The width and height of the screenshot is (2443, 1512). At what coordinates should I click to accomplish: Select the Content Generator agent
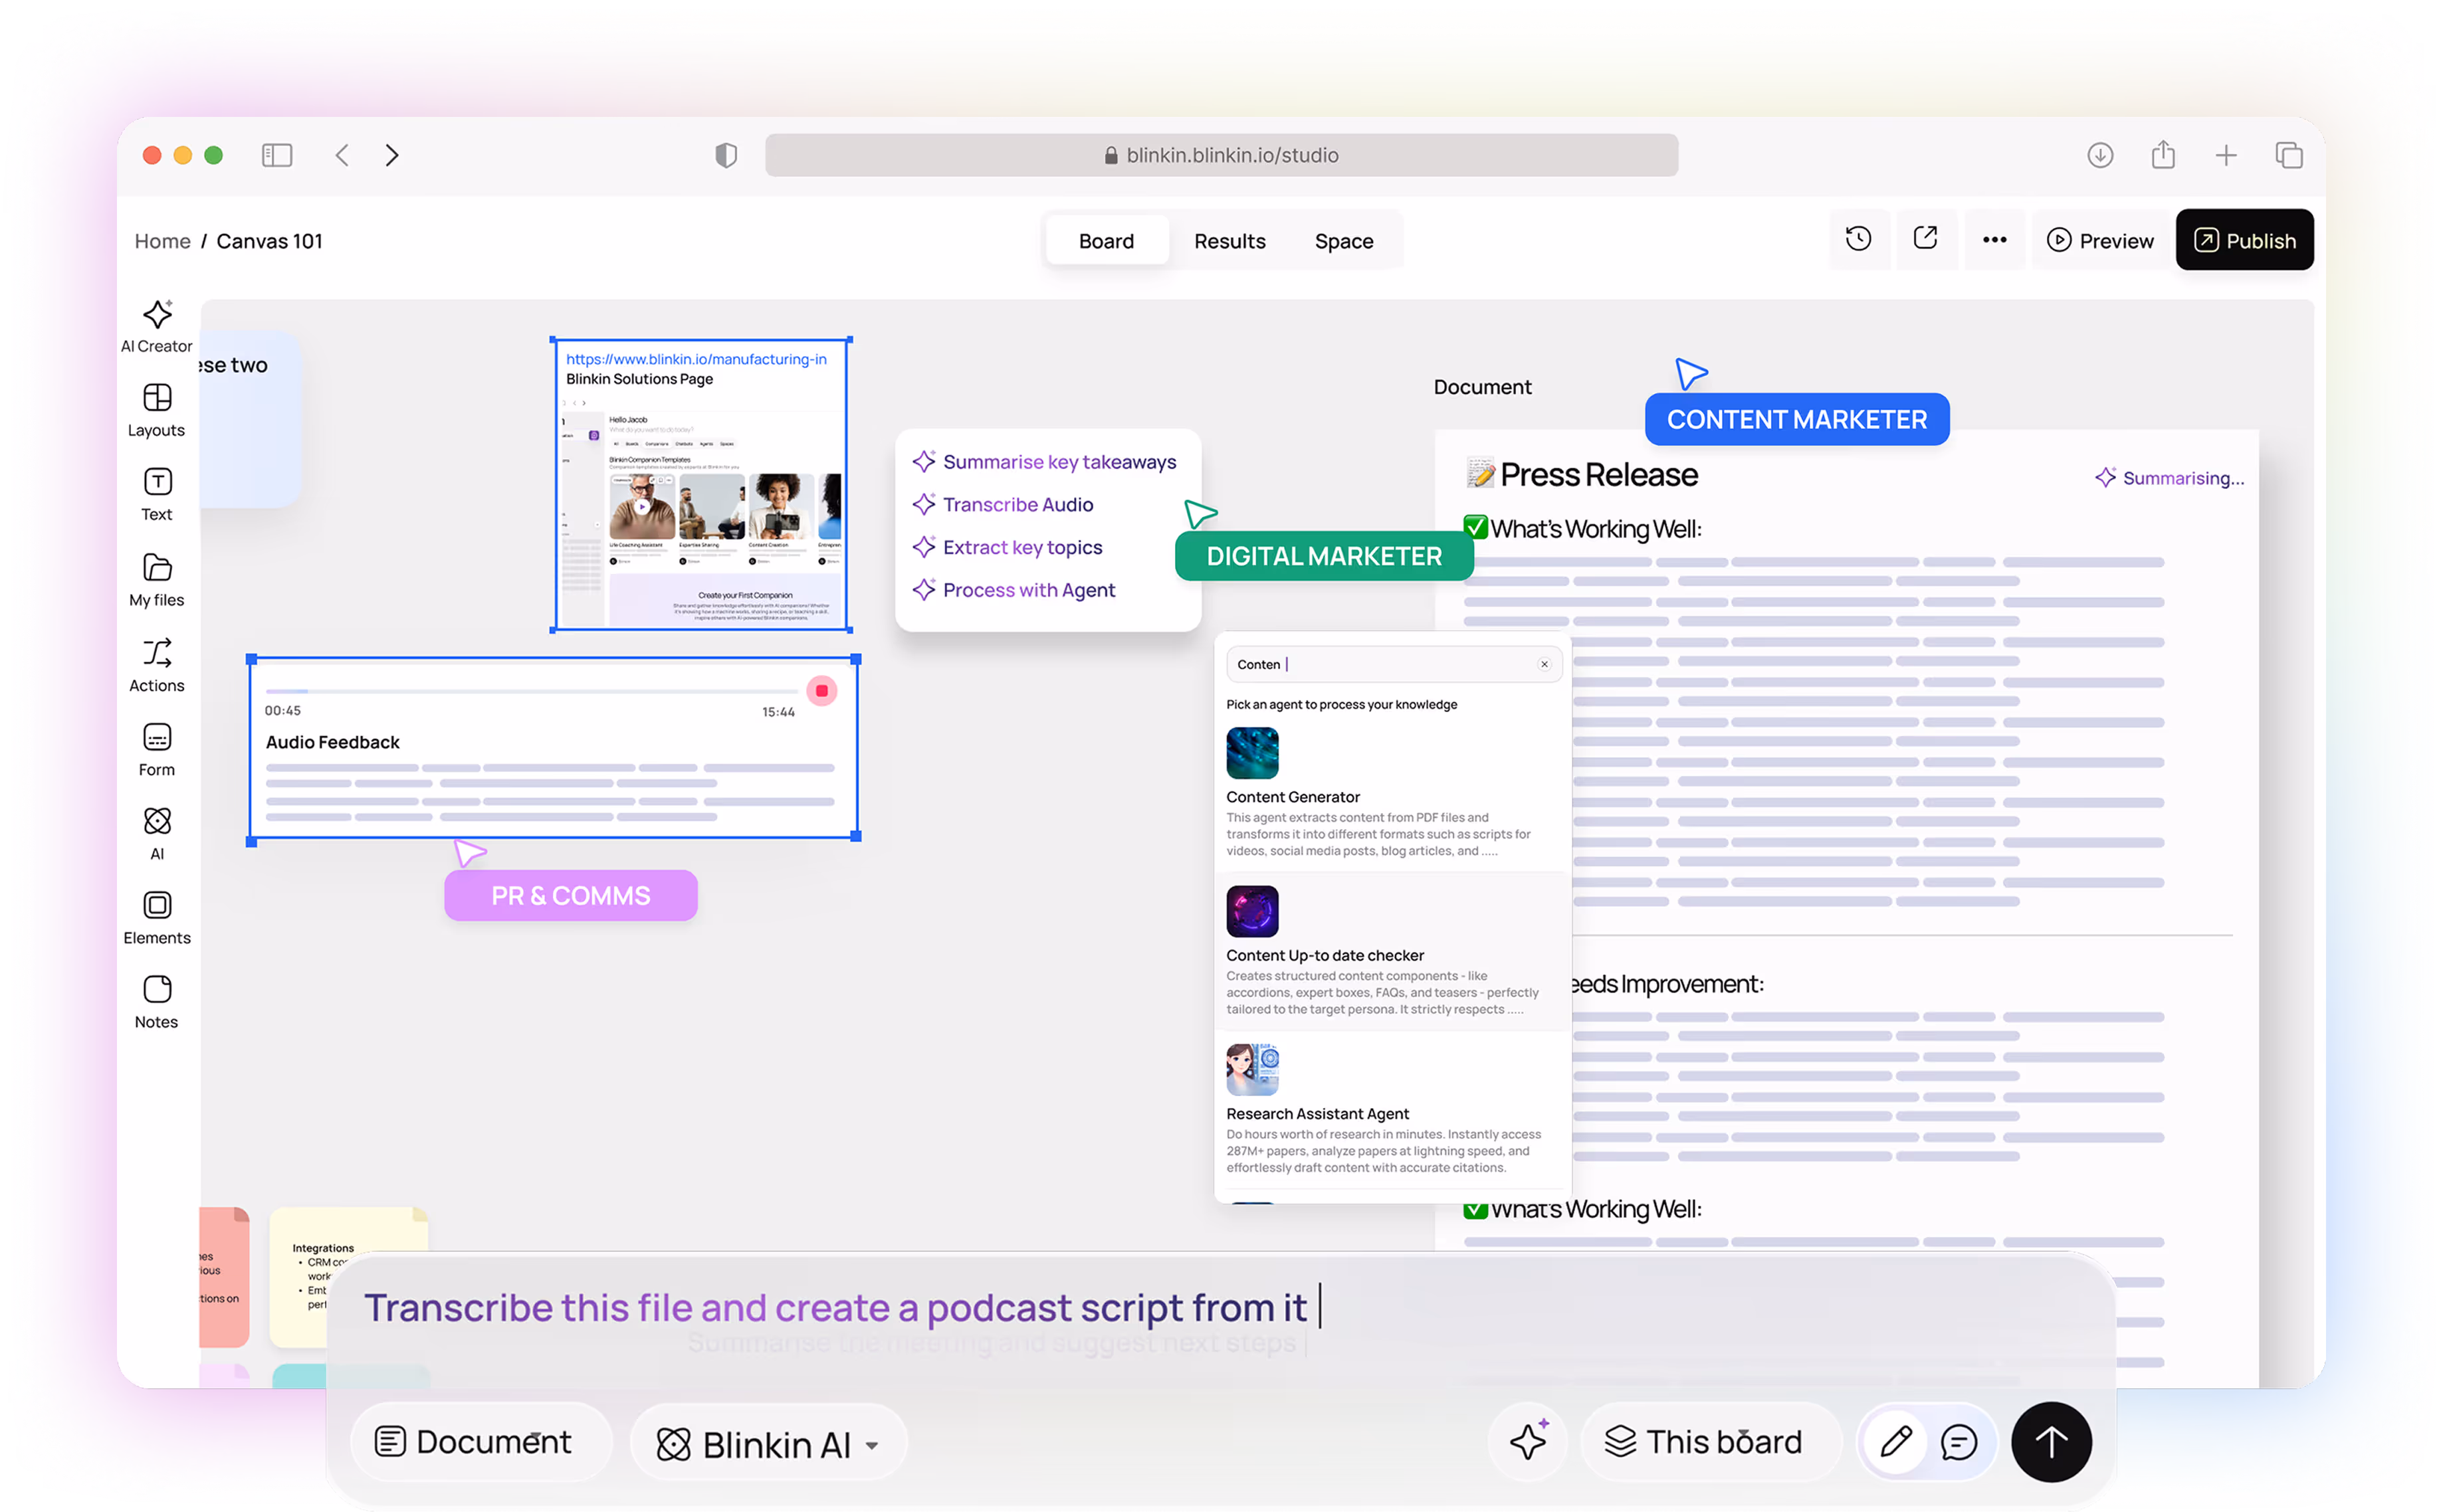point(1392,793)
